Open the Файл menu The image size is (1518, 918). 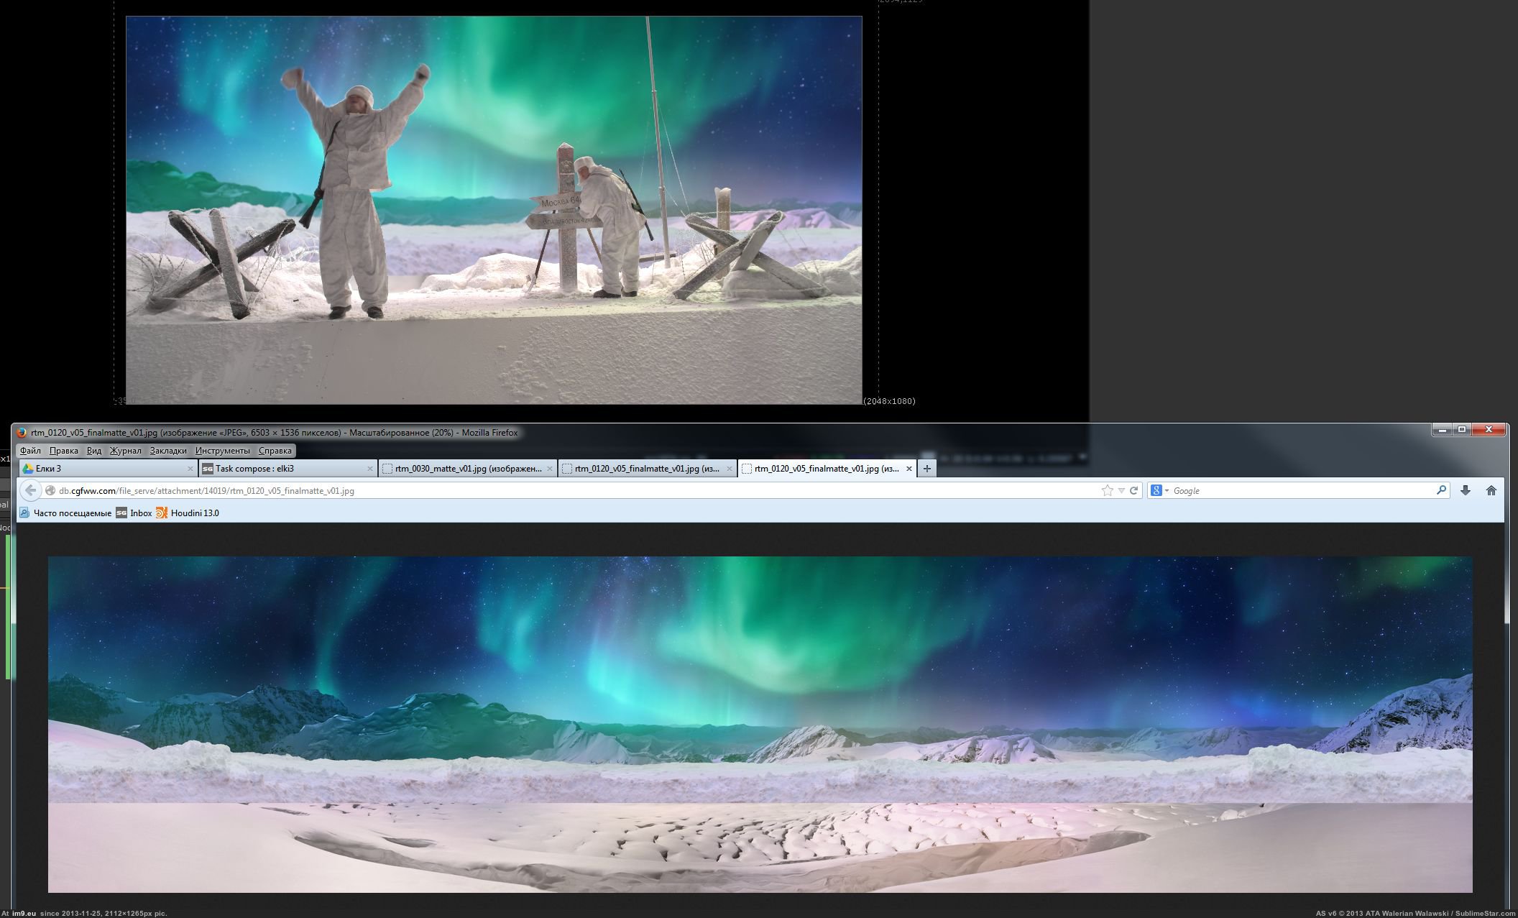click(30, 451)
